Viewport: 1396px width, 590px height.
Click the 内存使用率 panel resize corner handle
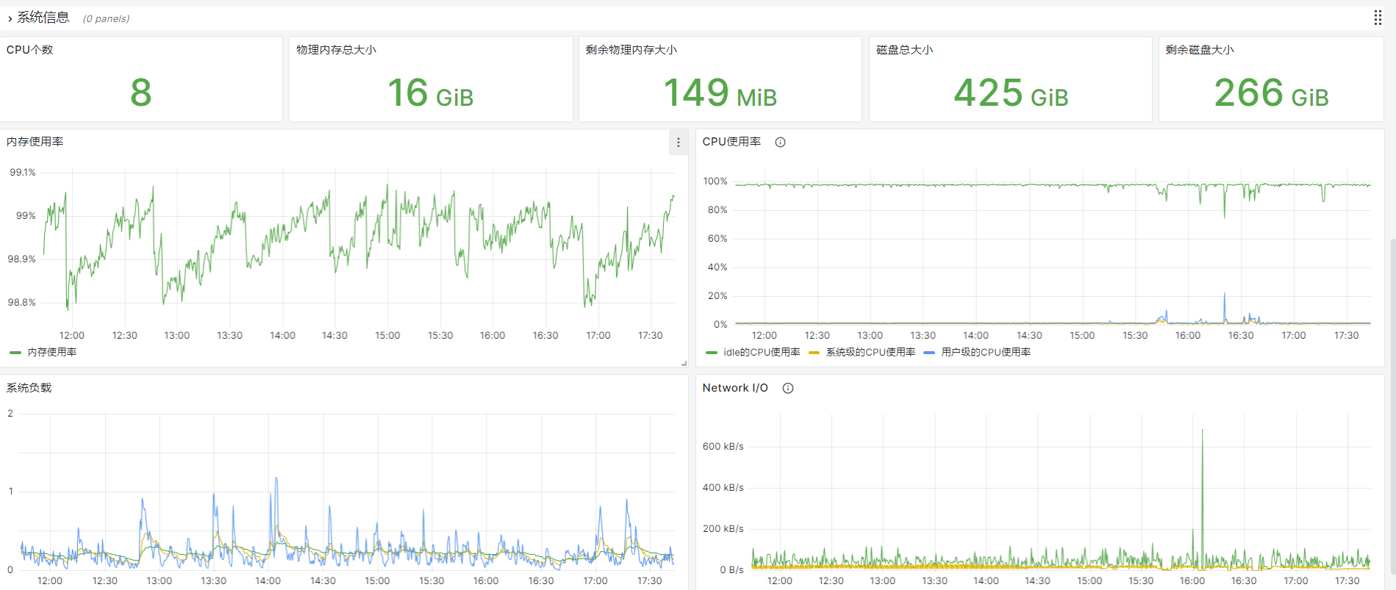coord(684,363)
